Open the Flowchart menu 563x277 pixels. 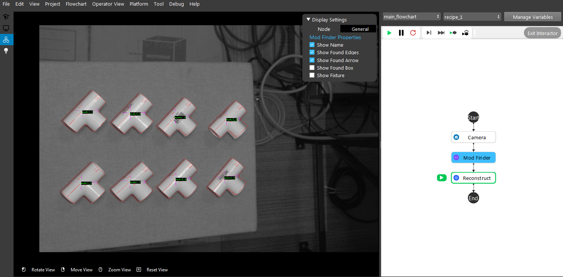76,4
